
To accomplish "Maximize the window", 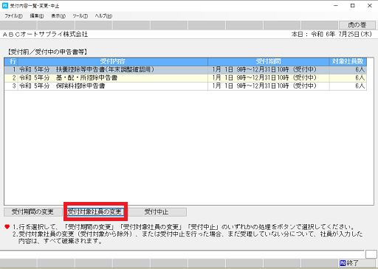I will [353, 6].
